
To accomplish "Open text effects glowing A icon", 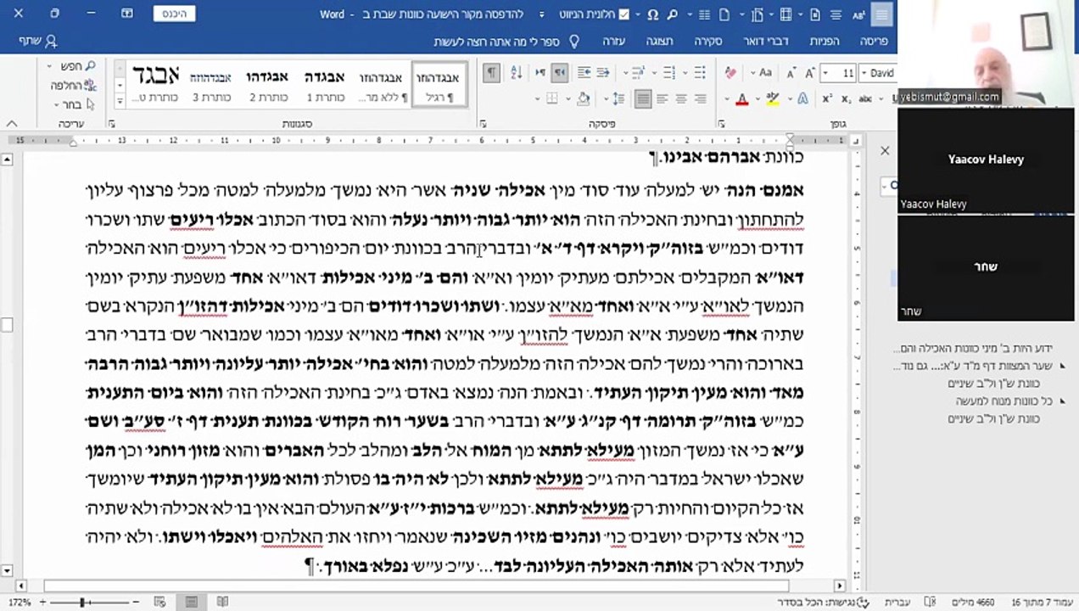I will 802,99.
